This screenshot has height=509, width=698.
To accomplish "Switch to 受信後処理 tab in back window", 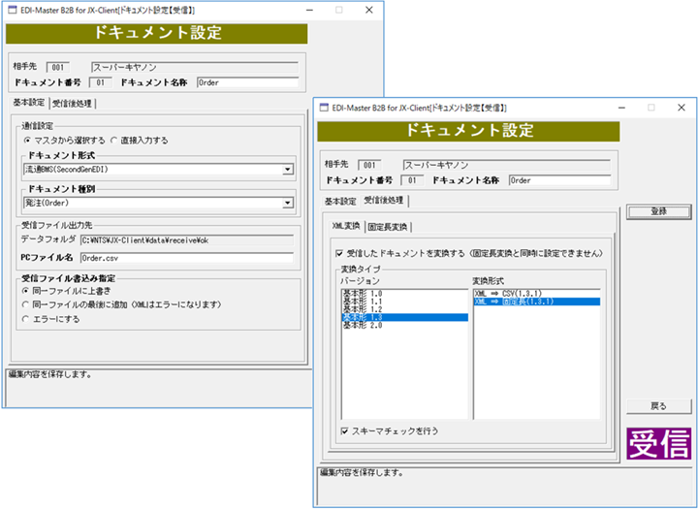I will tap(73, 104).
